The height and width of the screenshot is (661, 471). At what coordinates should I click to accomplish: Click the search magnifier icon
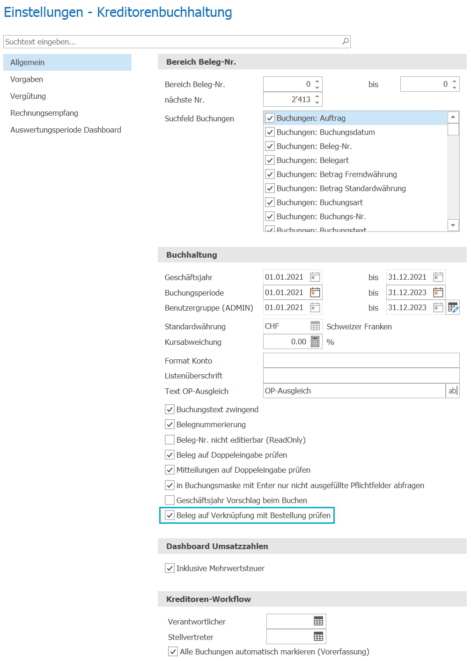click(x=346, y=41)
